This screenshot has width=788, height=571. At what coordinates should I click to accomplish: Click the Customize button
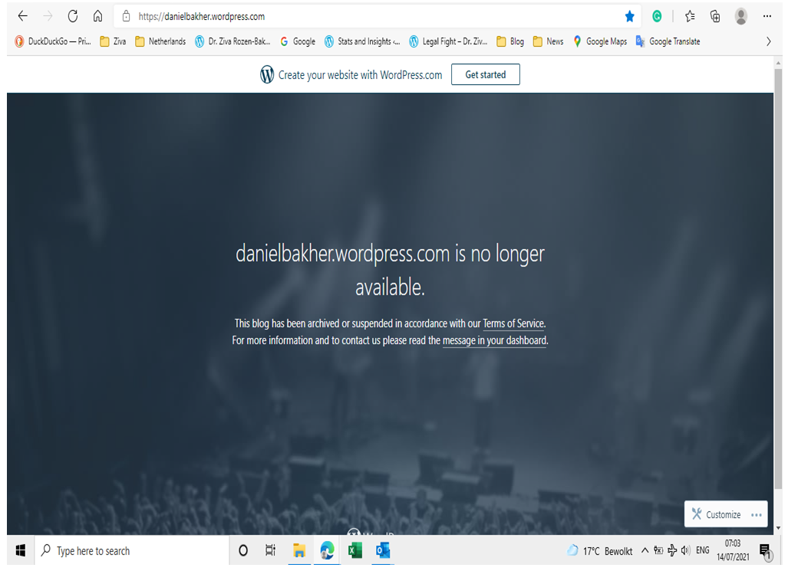coord(717,514)
